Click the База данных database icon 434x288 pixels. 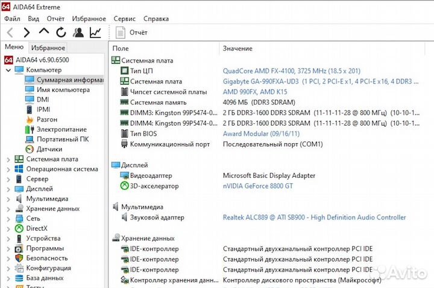(19, 278)
